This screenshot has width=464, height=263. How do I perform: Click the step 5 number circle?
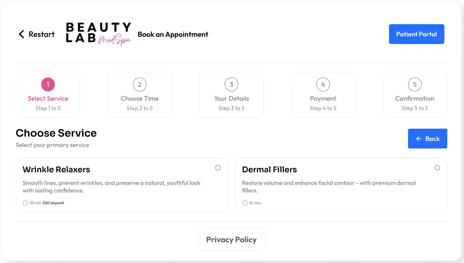click(415, 85)
